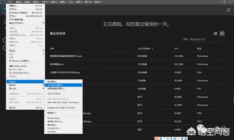Viewport: 234px width, 140px height.
Task: Open the 选择(S) menu
Action: 54,2
